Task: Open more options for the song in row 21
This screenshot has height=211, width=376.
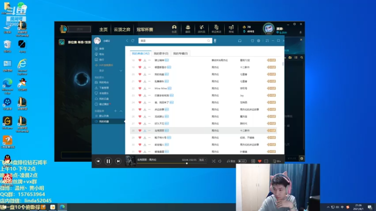Action: pos(149,81)
